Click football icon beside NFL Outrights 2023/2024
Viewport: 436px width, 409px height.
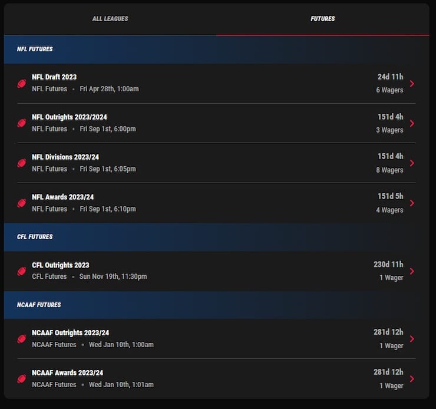click(x=22, y=123)
